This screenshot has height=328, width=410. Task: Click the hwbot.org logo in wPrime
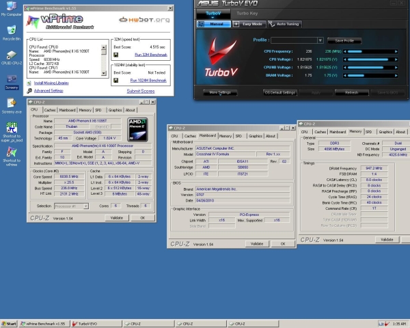(x=144, y=20)
